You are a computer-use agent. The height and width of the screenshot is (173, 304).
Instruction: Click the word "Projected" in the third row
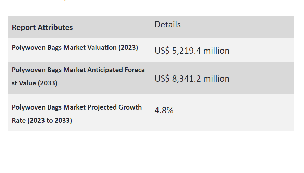tap(102, 107)
